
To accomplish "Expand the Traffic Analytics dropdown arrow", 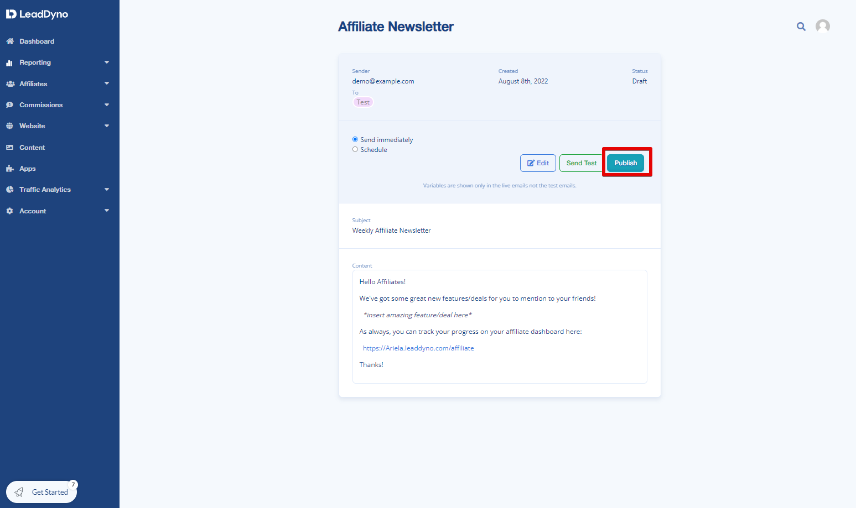I will (x=107, y=190).
